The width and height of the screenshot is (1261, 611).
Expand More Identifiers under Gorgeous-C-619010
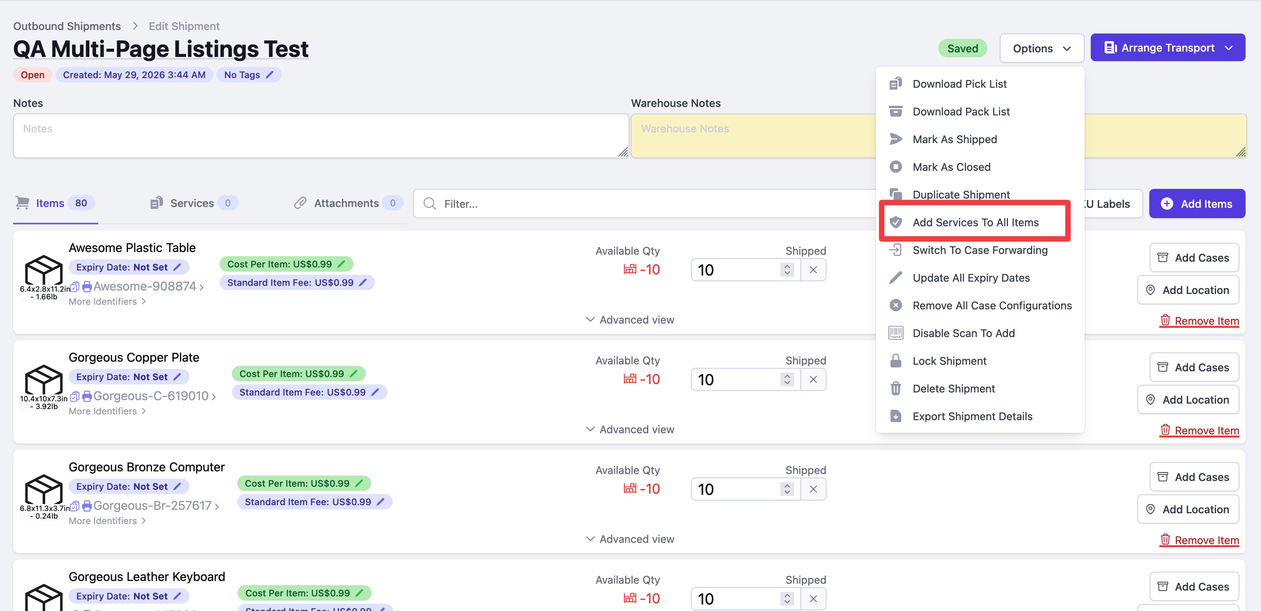pos(107,411)
